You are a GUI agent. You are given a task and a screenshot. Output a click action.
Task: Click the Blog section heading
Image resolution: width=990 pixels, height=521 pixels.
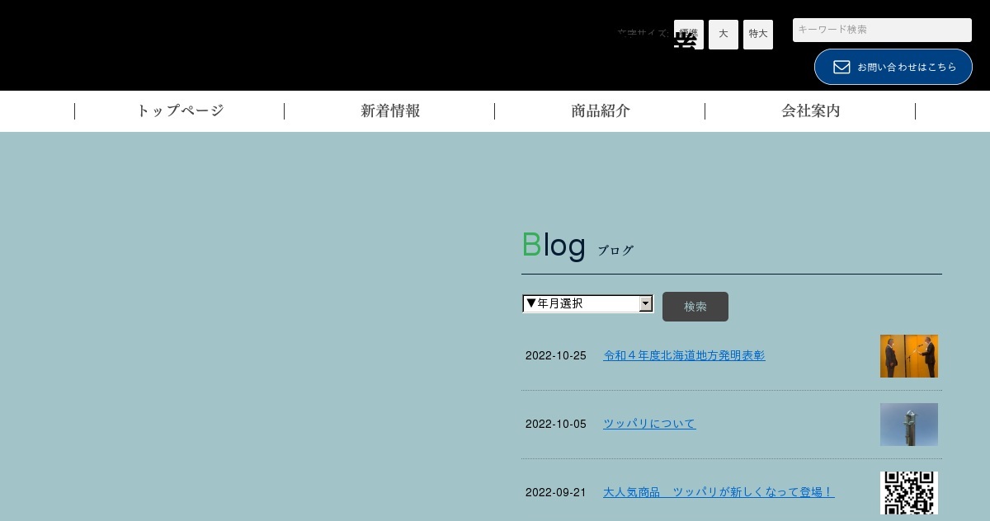click(x=554, y=246)
